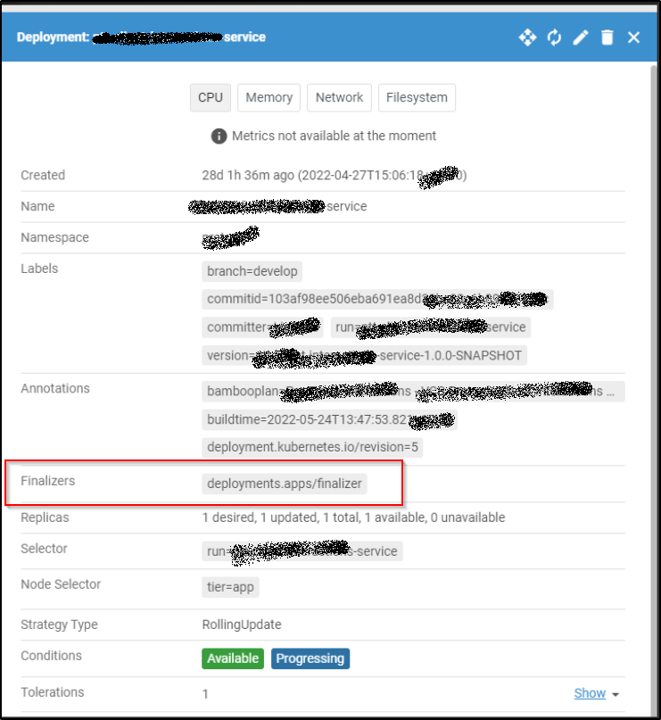
Task: Click the dropdown arrow beside Show
Action: point(616,694)
